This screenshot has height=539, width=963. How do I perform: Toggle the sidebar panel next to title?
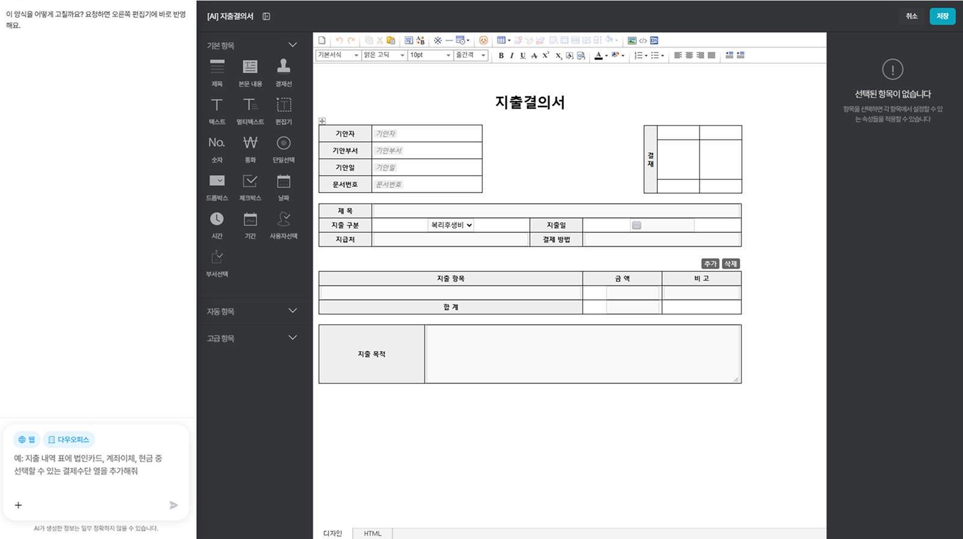tap(266, 16)
